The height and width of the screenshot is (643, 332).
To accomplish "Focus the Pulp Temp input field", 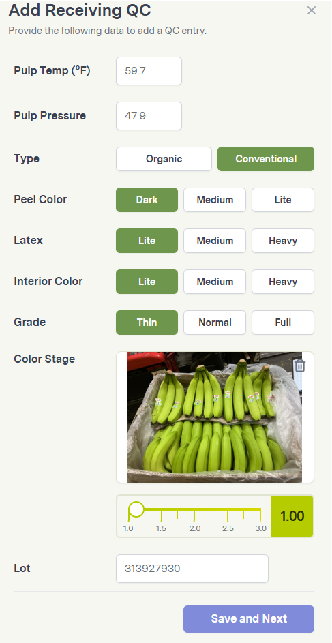I will click(149, 71).
